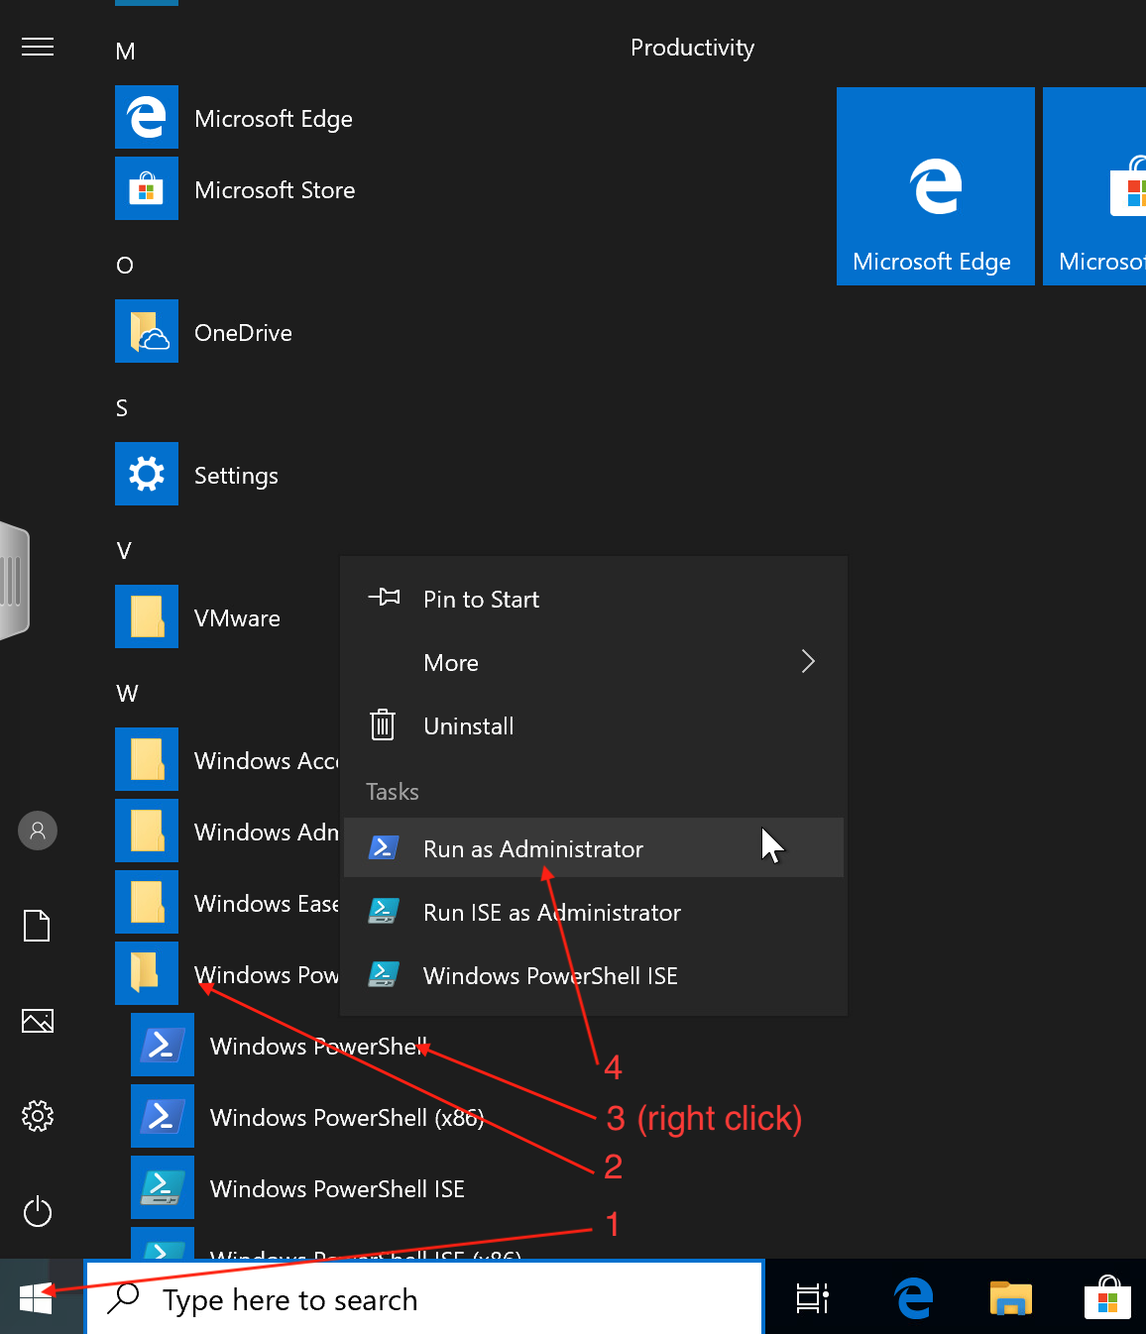
Task: Select Run as Administrator
Action: point(532,849)
